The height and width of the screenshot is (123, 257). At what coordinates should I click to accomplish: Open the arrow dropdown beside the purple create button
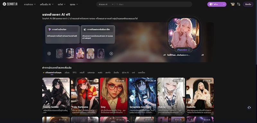[224, 4]
